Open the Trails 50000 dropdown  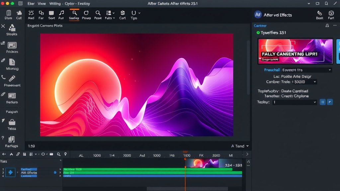pos(305,82)
